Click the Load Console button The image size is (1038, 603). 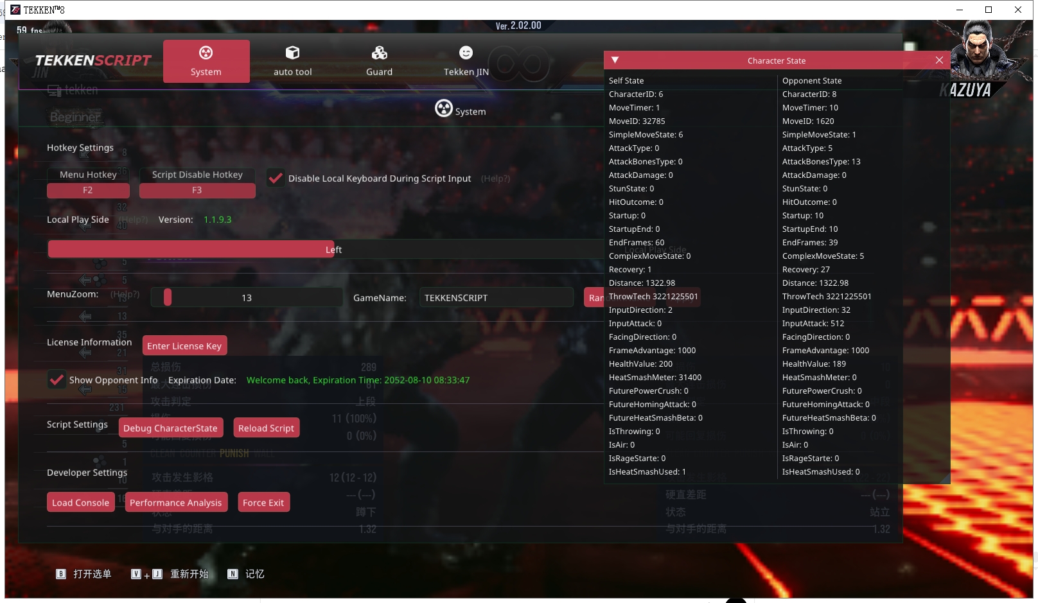tap(81, 502)
